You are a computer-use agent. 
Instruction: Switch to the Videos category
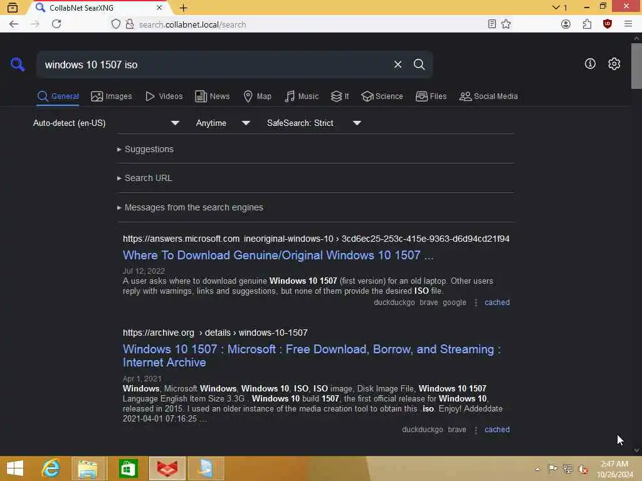(x=164, y=96)
